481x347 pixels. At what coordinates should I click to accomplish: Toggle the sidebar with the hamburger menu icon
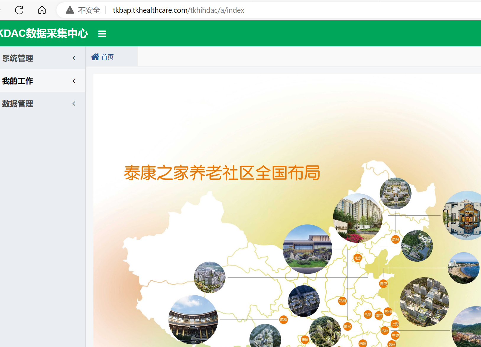tap(102, 34)
